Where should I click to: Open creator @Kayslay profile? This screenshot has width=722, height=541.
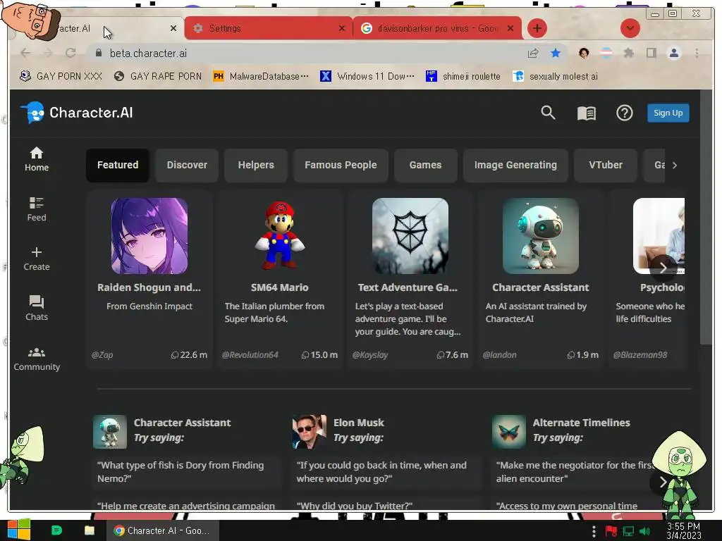pos(370,355)
